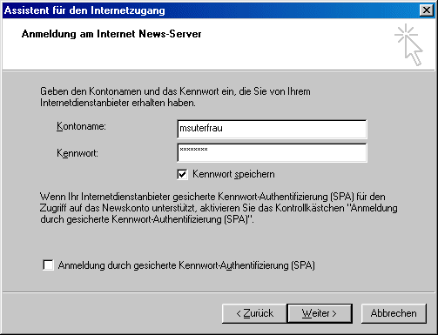Click the 'Kennwort speichern' label text
Screen dimensions: 438x335
click(233, 174)
